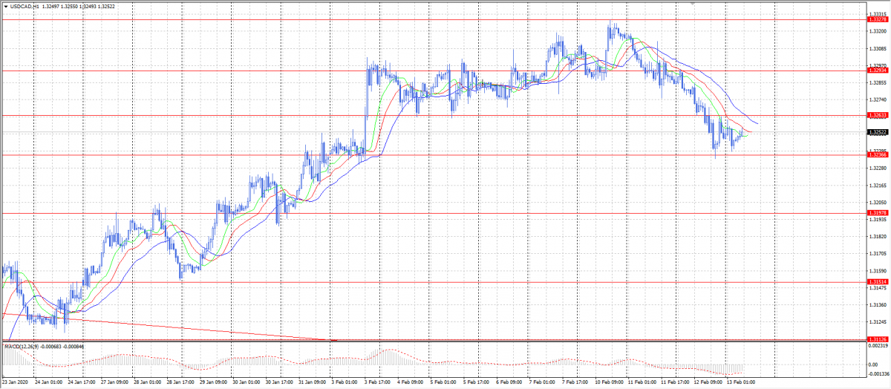Image resolution: width=891 pixels, height=389 pixels.
Task: Click the chart shift triangle marker at top
Action: [x=693, y=4]
